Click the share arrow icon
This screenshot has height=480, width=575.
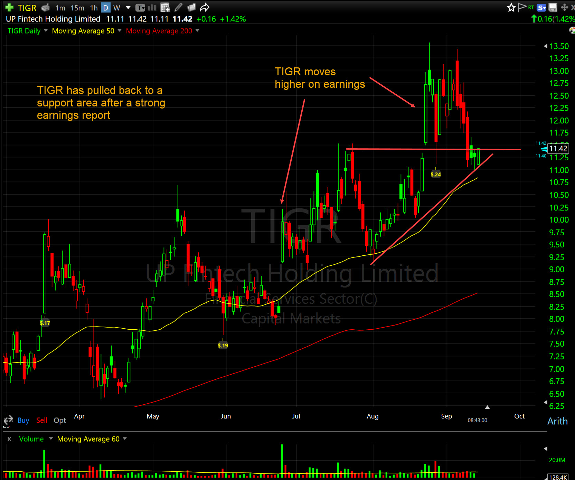coord(205,7)
